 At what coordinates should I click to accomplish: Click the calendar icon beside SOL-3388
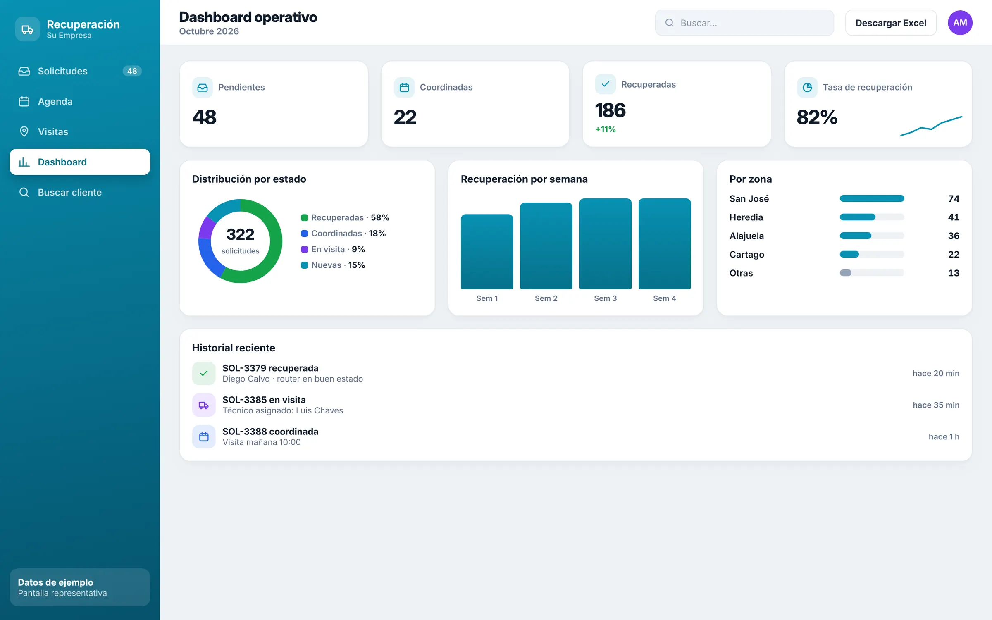tap(204, 436)
